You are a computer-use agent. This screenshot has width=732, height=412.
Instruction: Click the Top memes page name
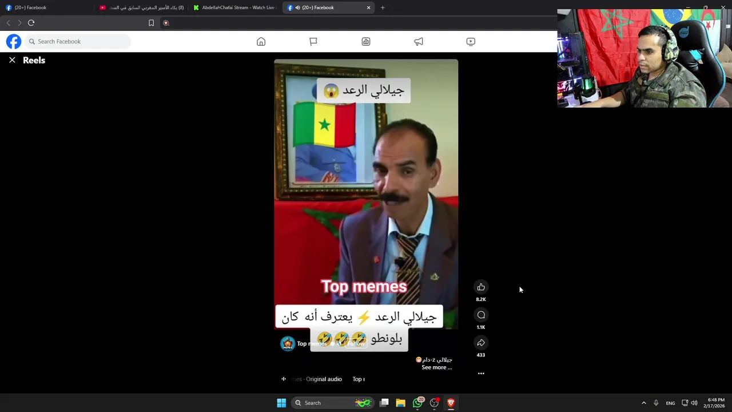click(x=312, y=343)
